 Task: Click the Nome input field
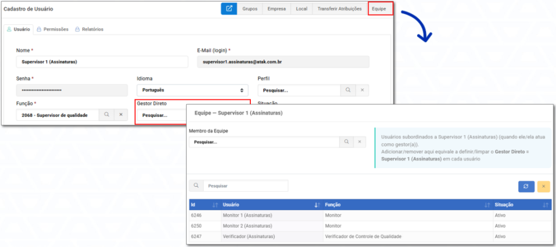[x=102, y=62]
